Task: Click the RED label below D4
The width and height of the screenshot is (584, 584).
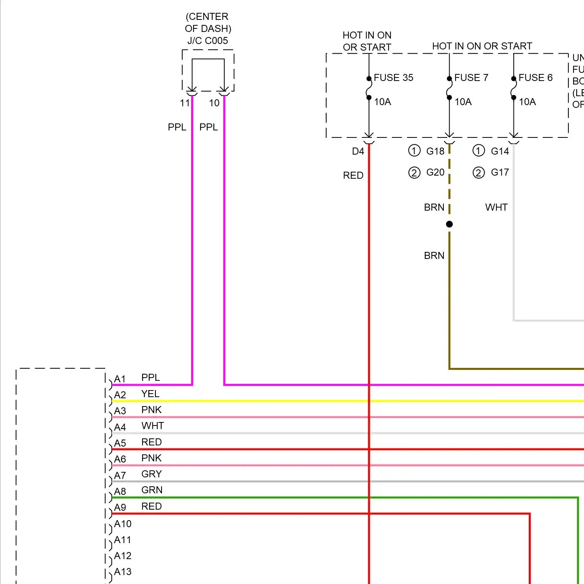Action: coord(353,176)
